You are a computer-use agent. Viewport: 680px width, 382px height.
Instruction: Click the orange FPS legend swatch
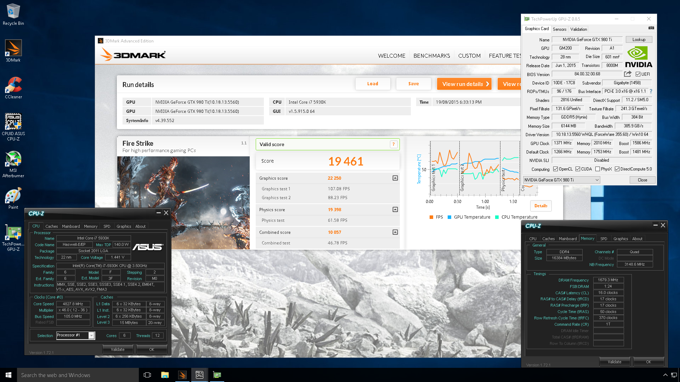(431, 217)
